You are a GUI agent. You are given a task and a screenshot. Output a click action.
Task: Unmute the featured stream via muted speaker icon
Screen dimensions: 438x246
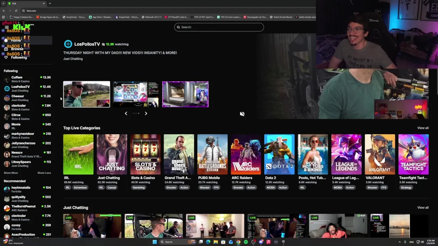click(x=242, y=114)
